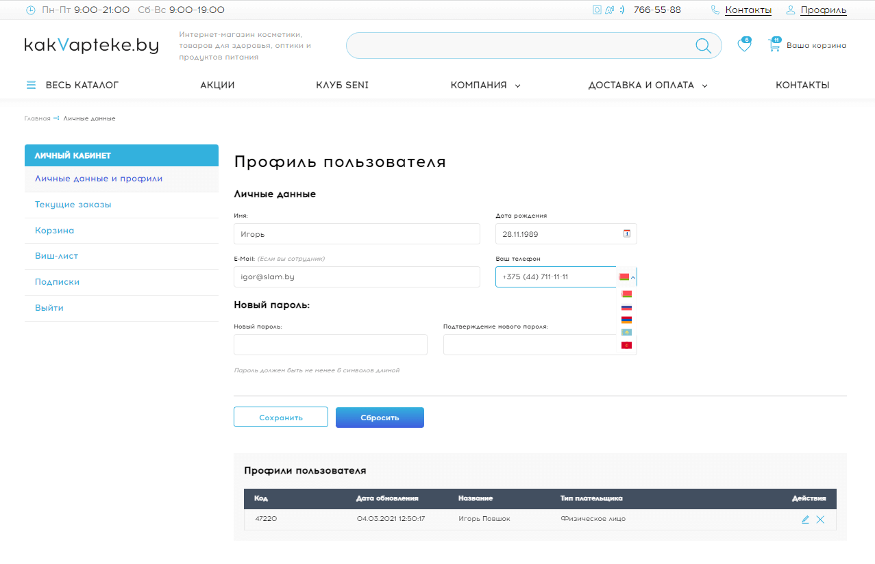Image resolution: width=875 pixels, height=564 pixels.
Task: Click the user icon beside Профиль
Action: [791, 10]
